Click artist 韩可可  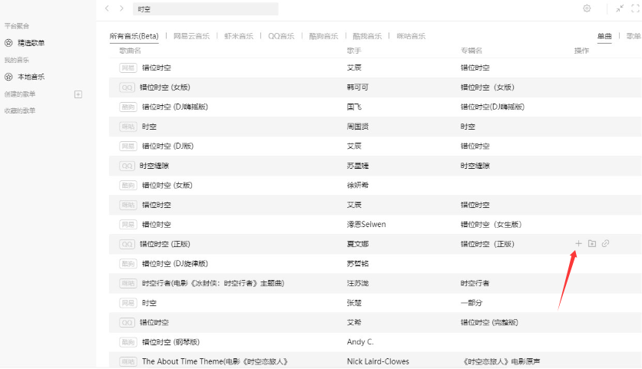click(x=357, y=87)
